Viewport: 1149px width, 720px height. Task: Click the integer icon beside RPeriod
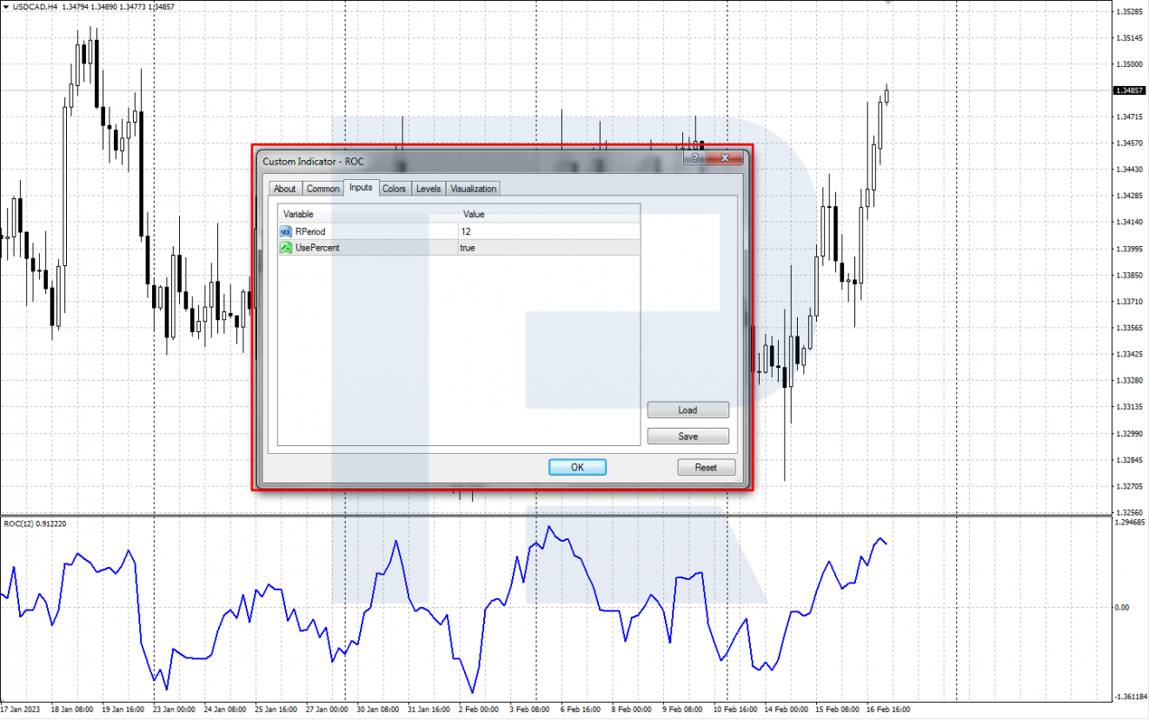tap(286, 231)
